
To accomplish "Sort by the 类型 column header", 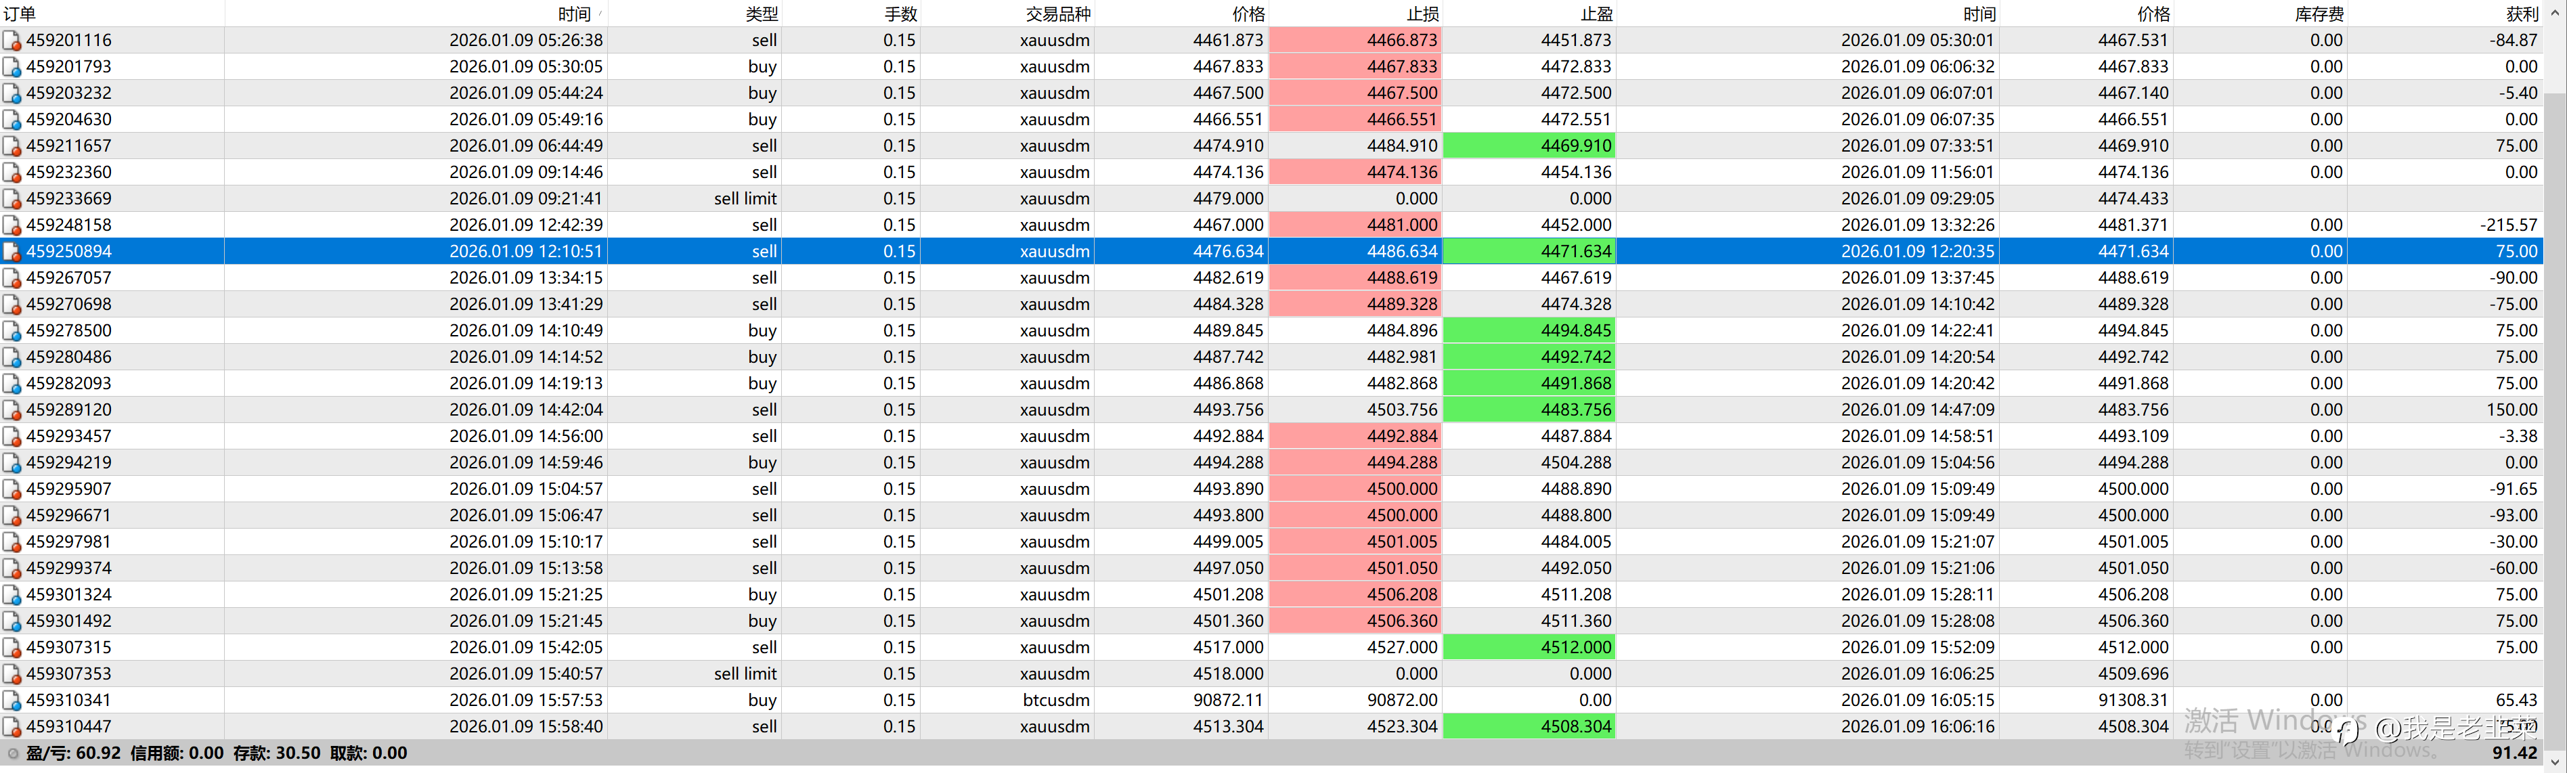I will pyautogui.click(x=762, y=14).
